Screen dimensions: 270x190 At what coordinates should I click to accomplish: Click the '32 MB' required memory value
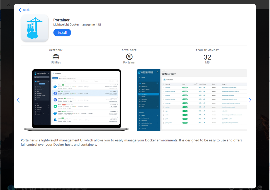207,58
